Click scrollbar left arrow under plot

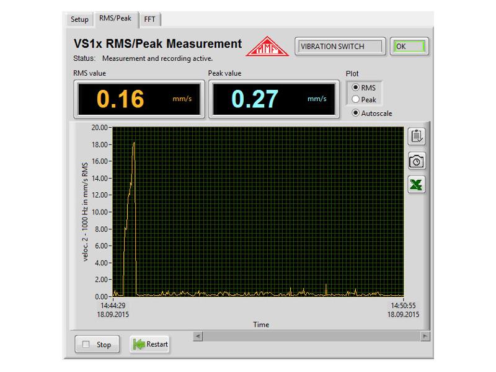[x=198, y=336]
